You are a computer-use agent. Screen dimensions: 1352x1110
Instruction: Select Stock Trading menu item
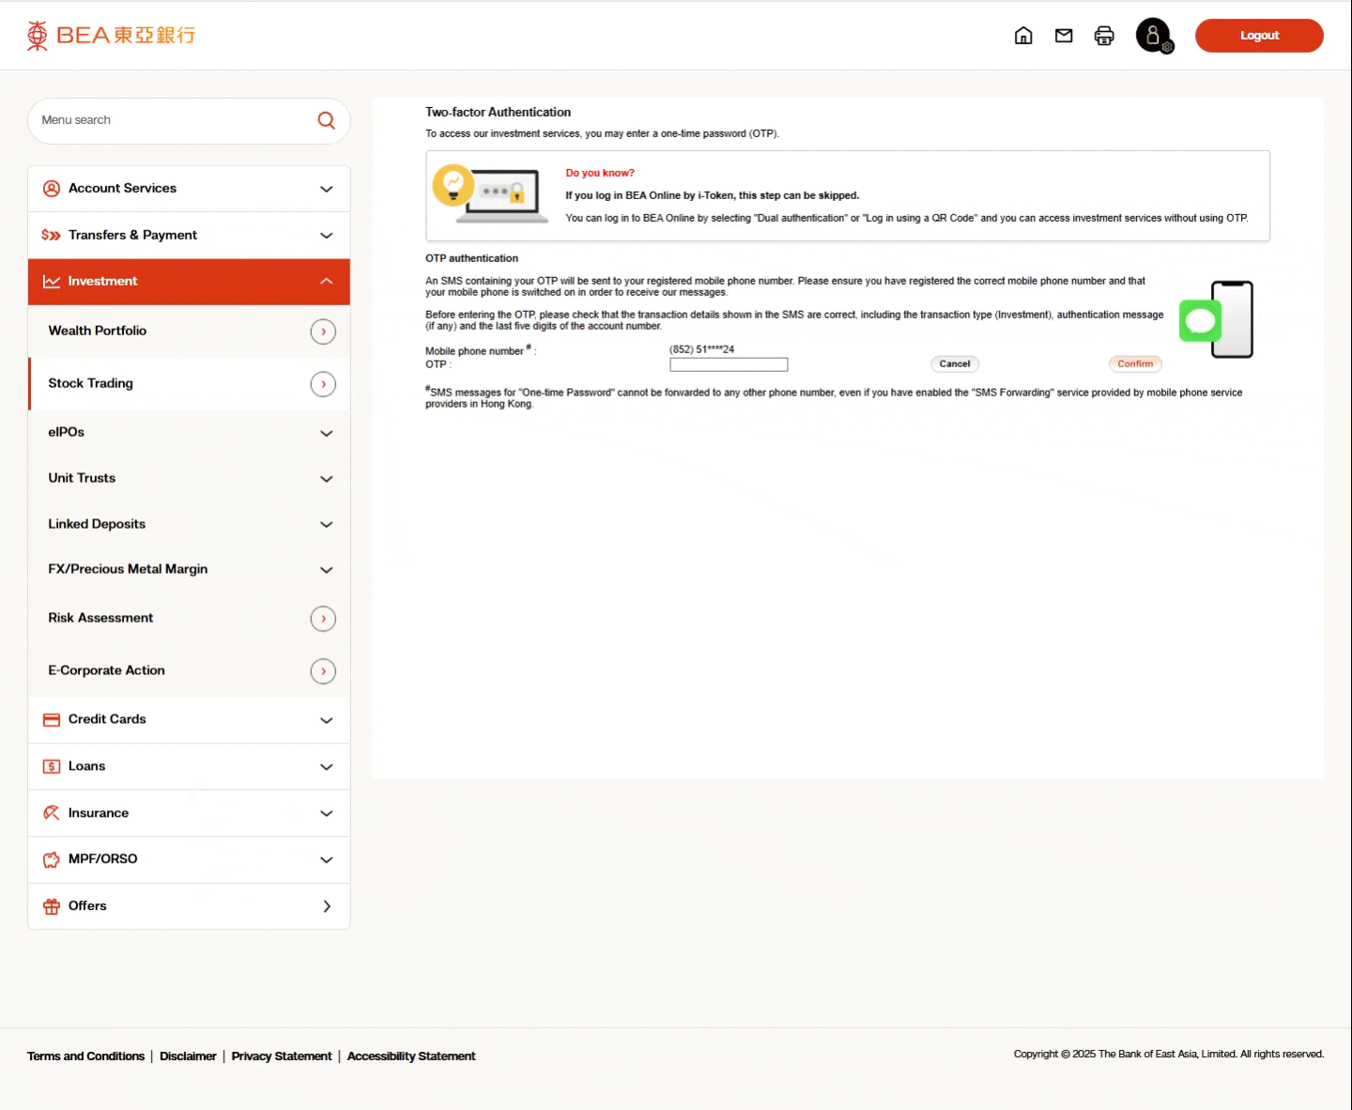pyautogui.click(x=190, y=384)
